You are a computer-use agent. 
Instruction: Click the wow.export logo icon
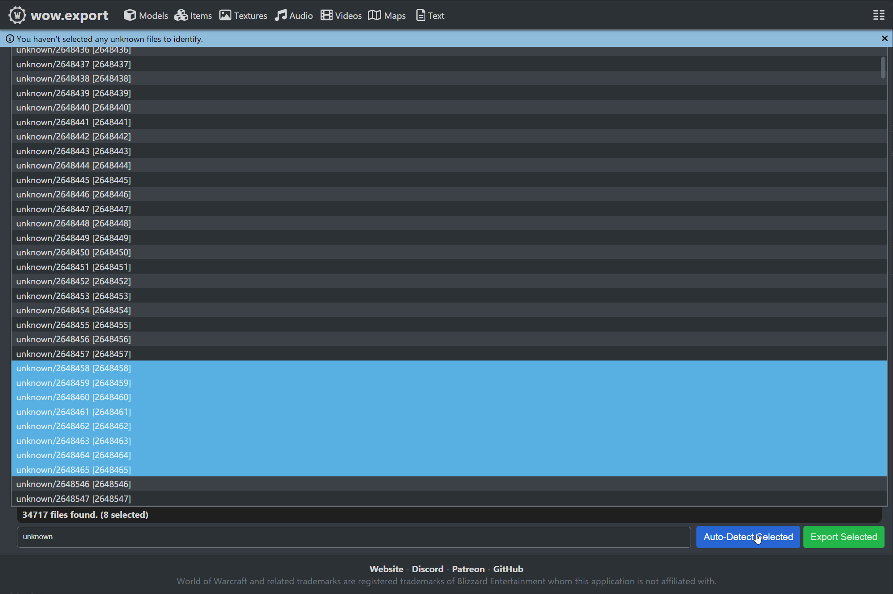point(17,15)
